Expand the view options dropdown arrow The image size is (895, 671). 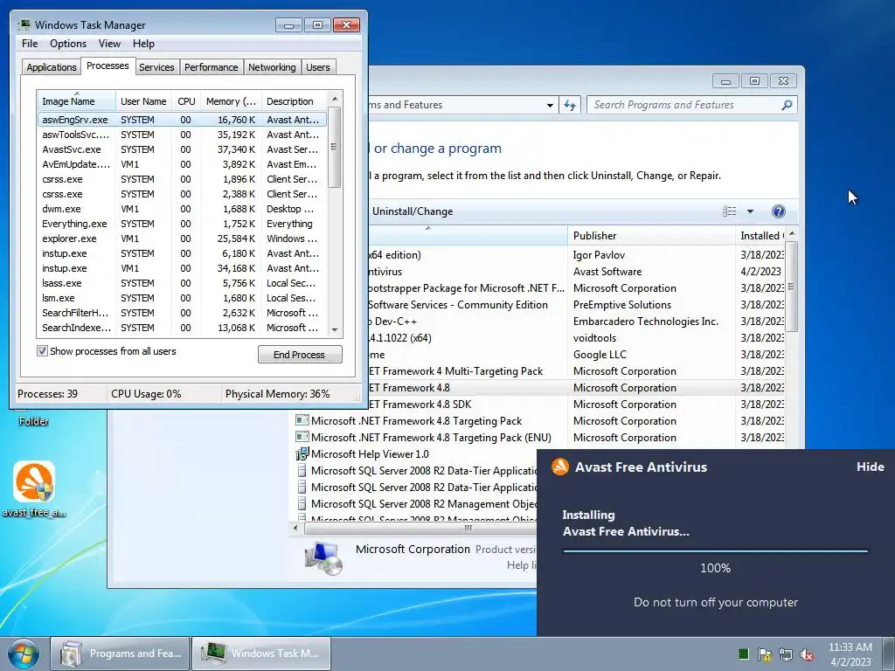750,211
